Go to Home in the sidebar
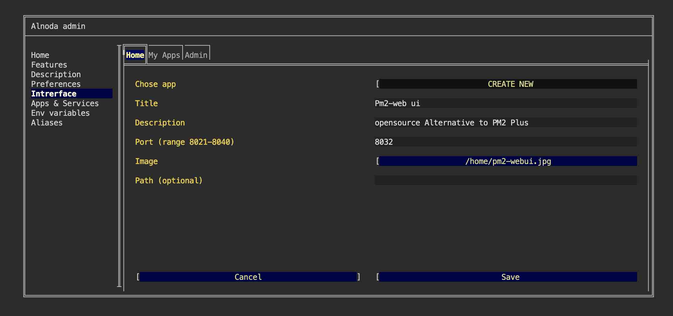Screen dimensions: 673x316 coord(40,55)
